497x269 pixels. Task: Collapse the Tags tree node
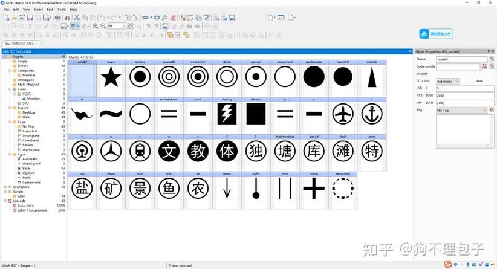point(10,122)
